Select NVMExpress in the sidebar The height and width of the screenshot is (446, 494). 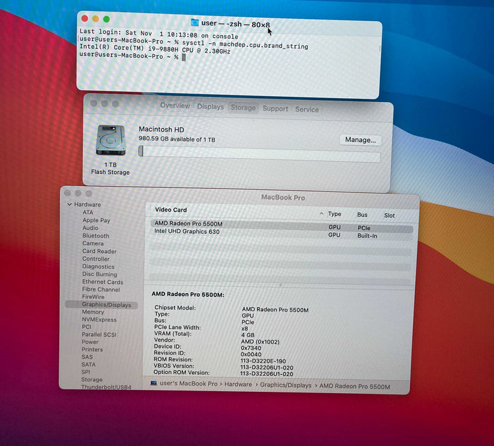99,319
